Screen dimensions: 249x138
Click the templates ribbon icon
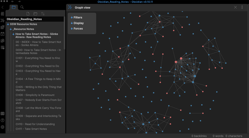point(2,41)
